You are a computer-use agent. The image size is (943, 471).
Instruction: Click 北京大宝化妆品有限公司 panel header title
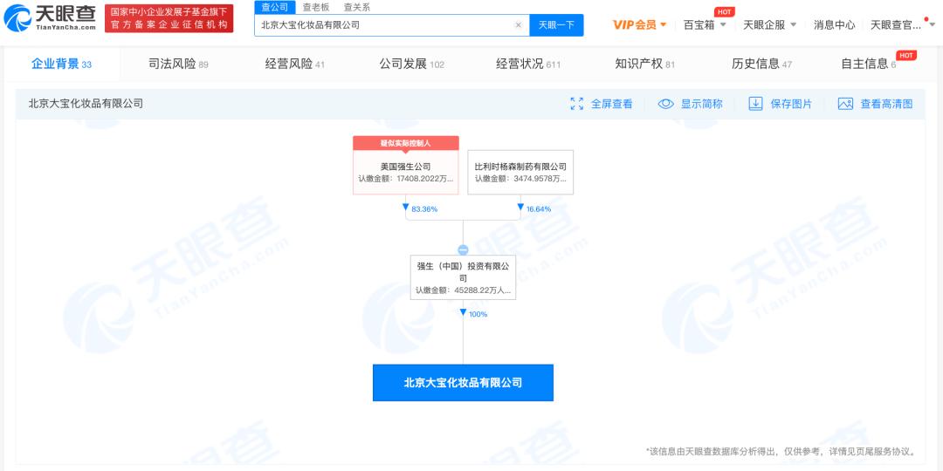click(x=86, y=104)
